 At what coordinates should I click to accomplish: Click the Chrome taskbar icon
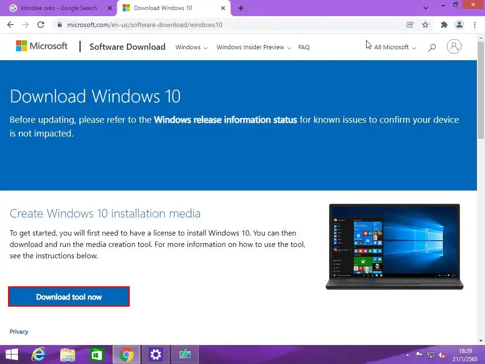126,355
